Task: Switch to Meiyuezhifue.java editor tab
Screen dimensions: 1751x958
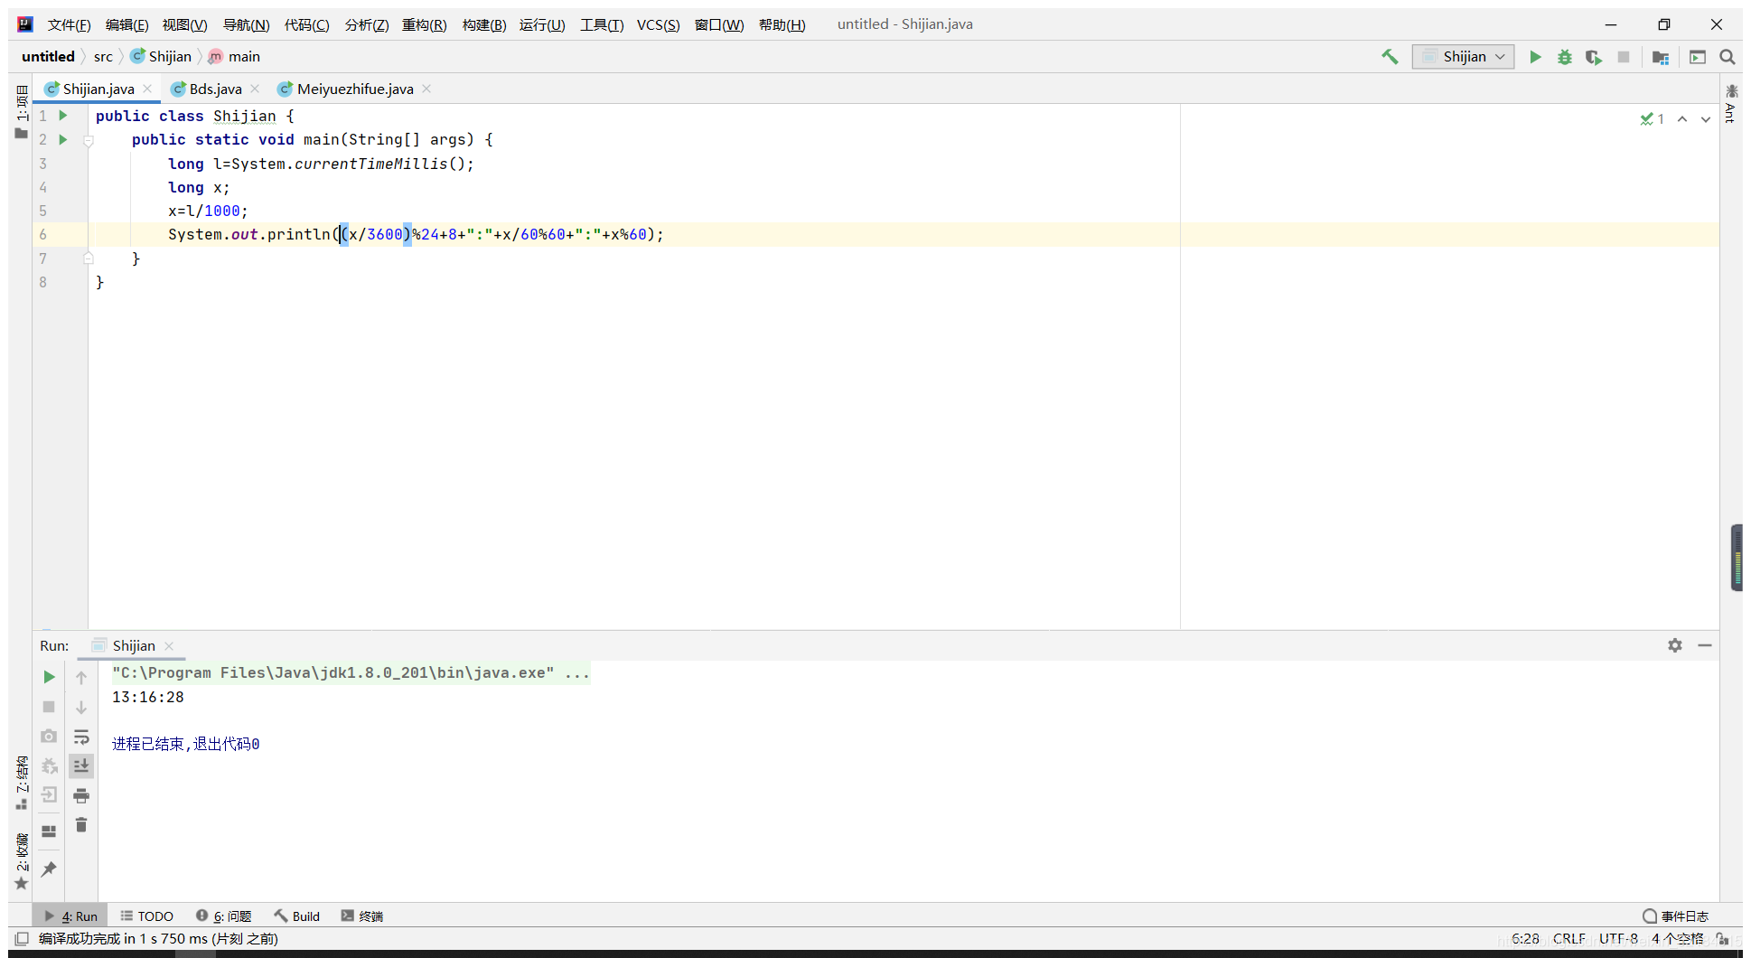Action: pos(354,89)
